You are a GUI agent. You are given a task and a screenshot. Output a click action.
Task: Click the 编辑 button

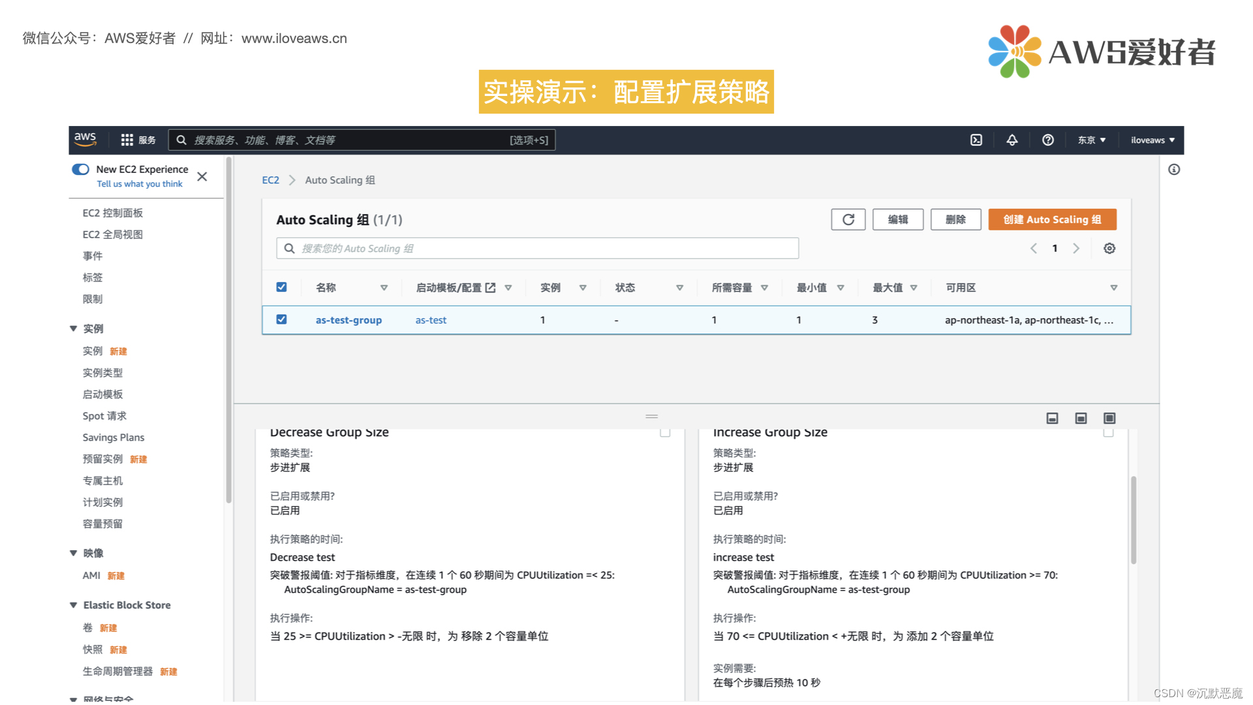pyautogui.click(x=898, y=219)
